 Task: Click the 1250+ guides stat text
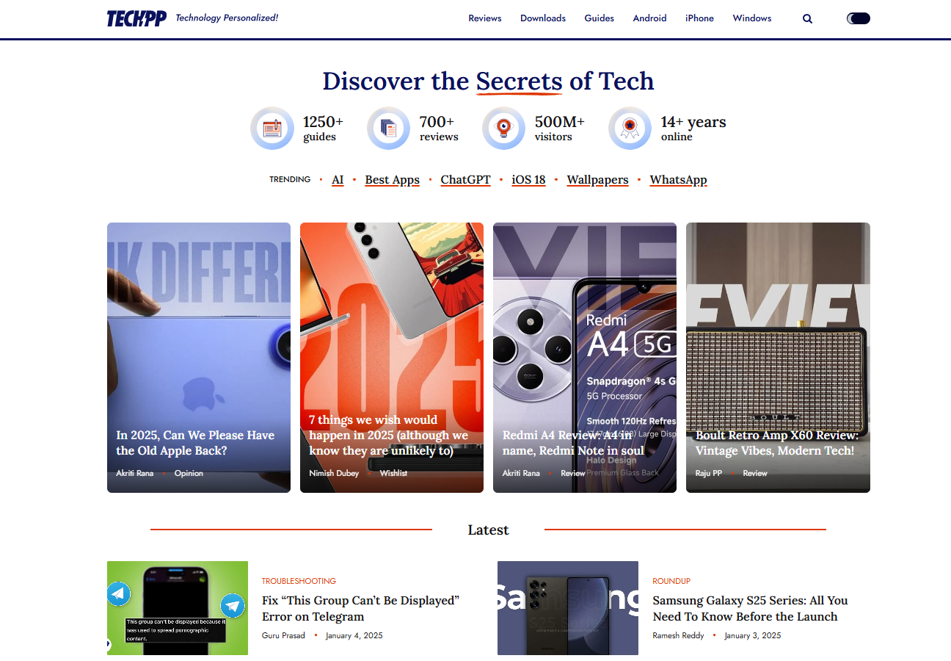323,128
